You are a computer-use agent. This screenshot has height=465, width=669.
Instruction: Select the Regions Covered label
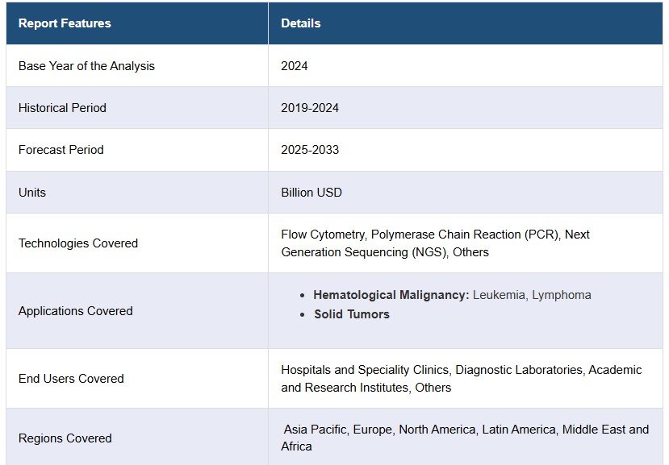click(x=65, y=438)
